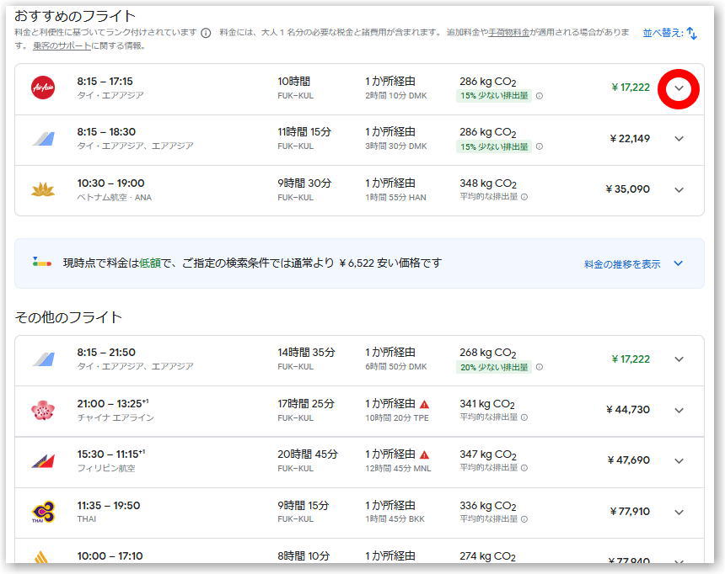Click the multi-airline logo on the 8:15 – 18:30 flight
This screenshot has width=725, height=574.
pyautogui.click(x=44, y=139)
